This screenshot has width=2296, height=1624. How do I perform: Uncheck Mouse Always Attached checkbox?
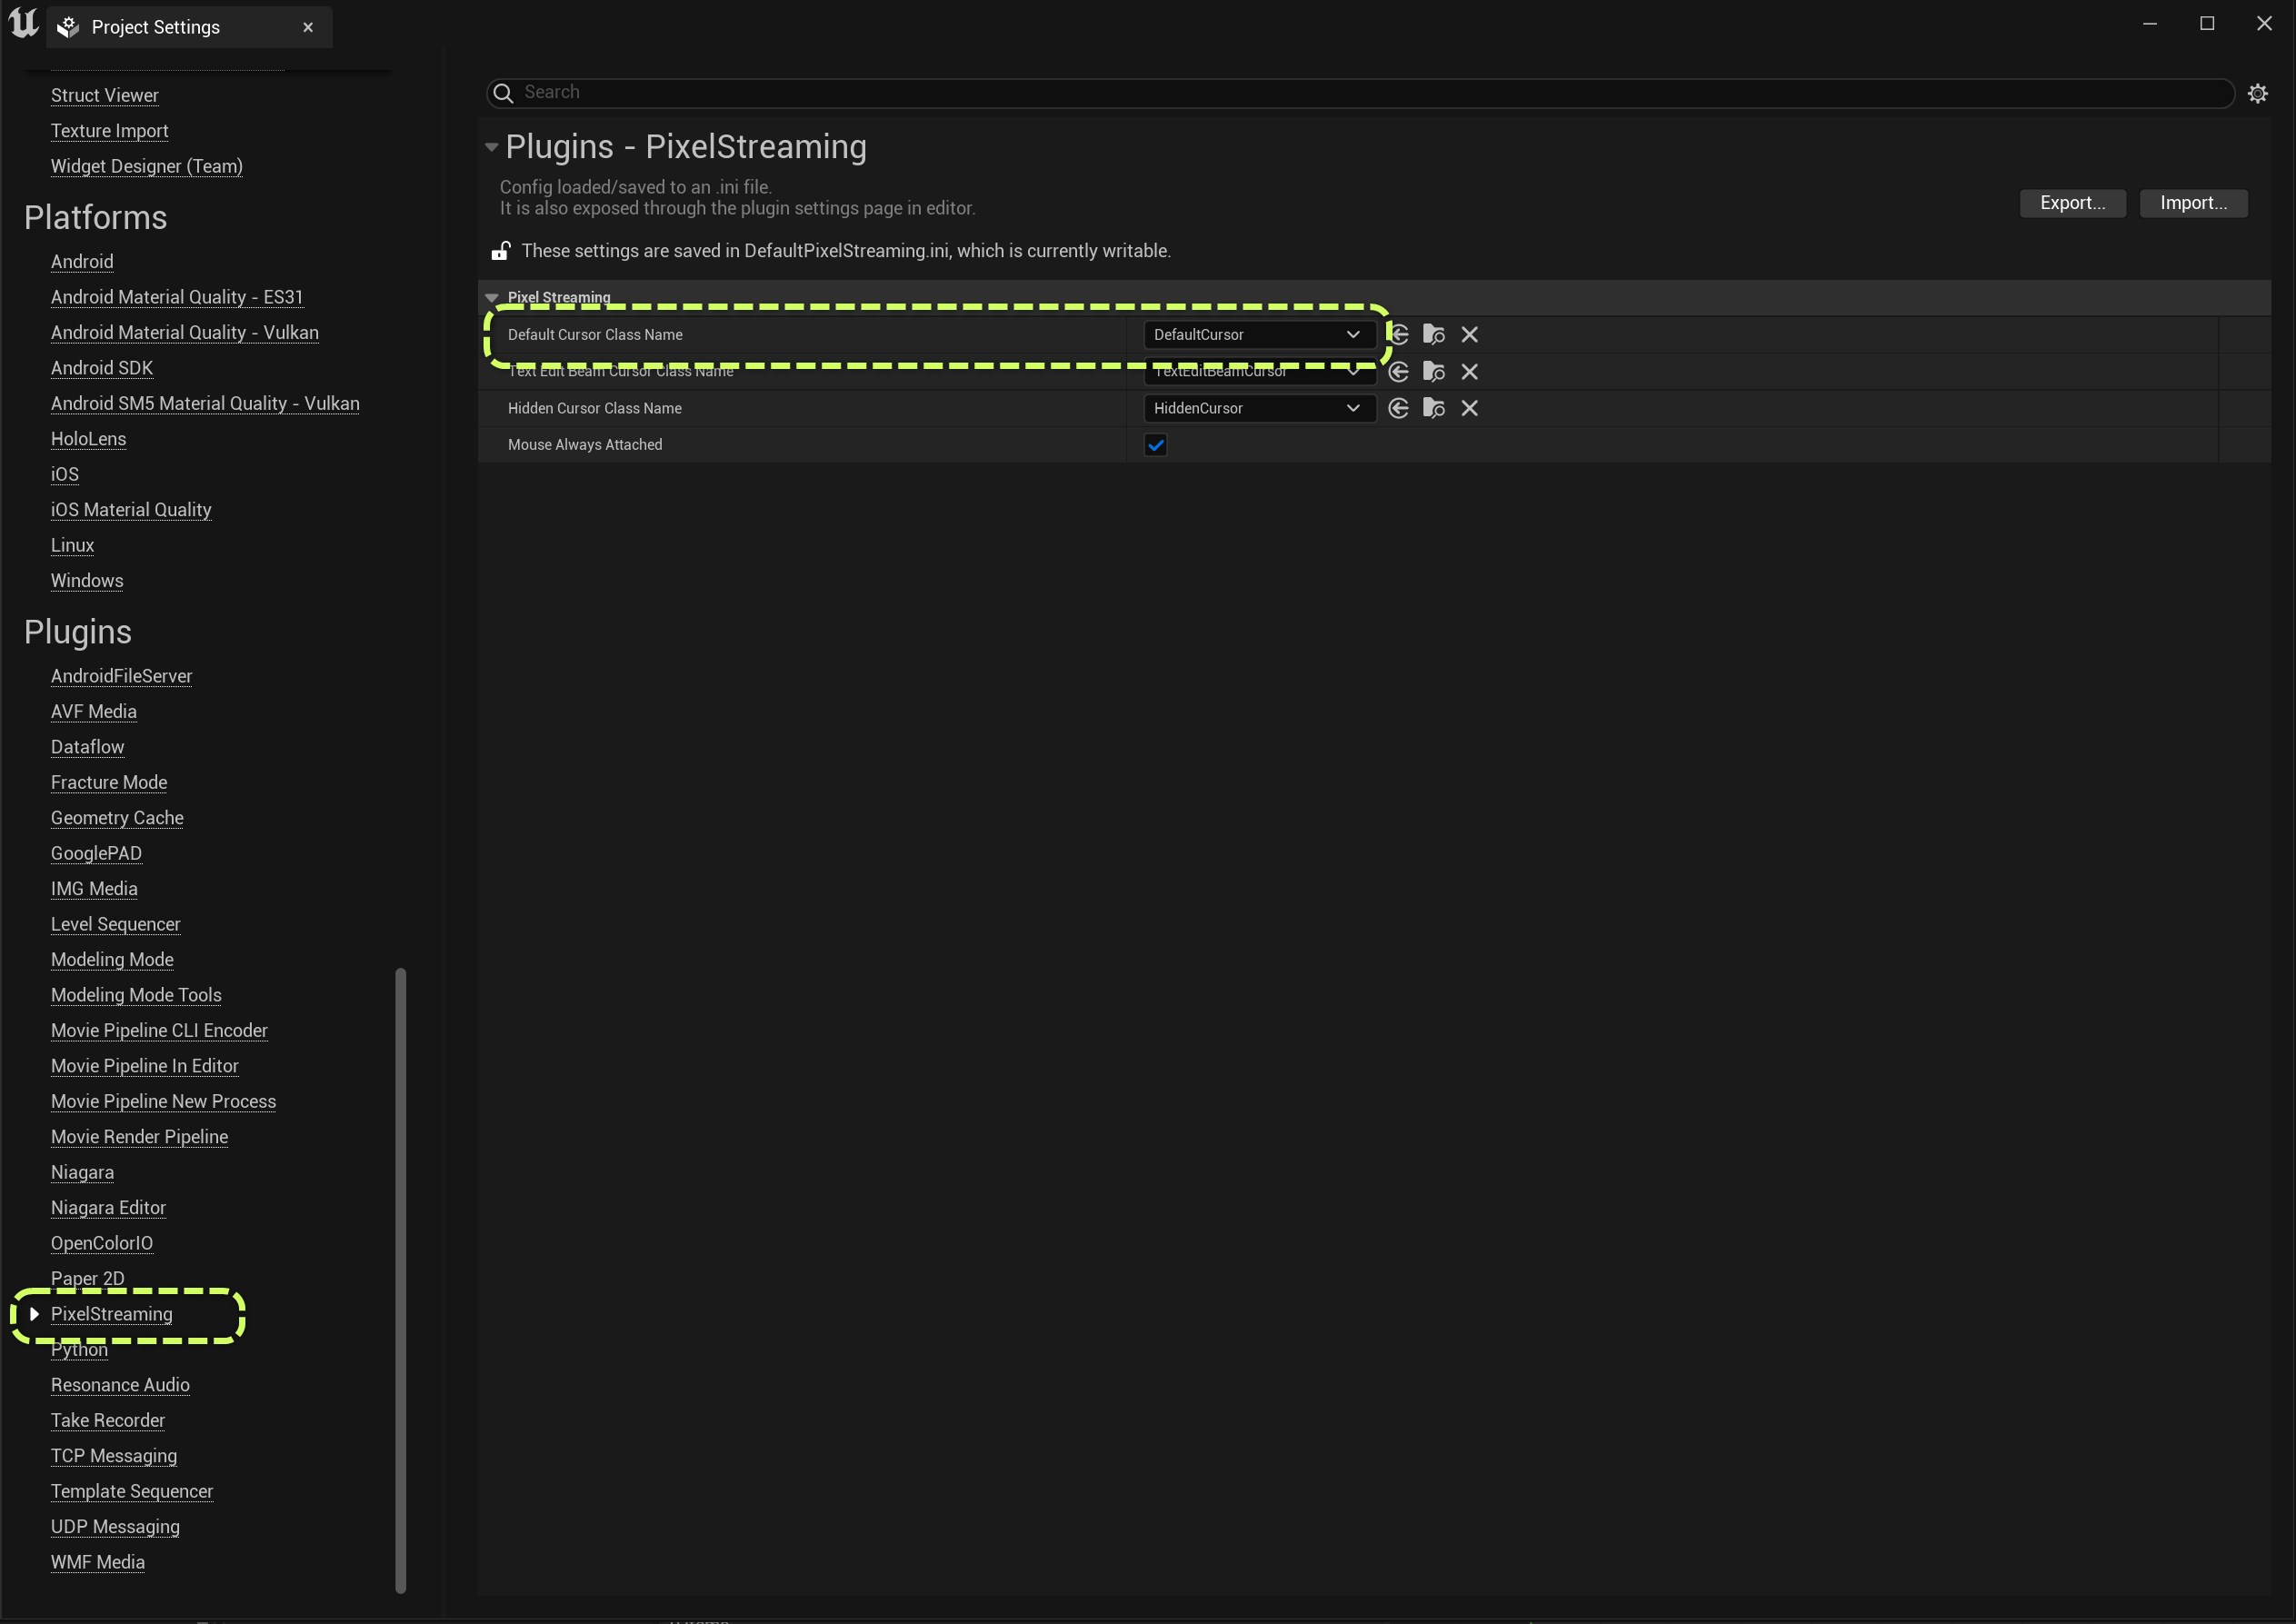(1155, 445)
